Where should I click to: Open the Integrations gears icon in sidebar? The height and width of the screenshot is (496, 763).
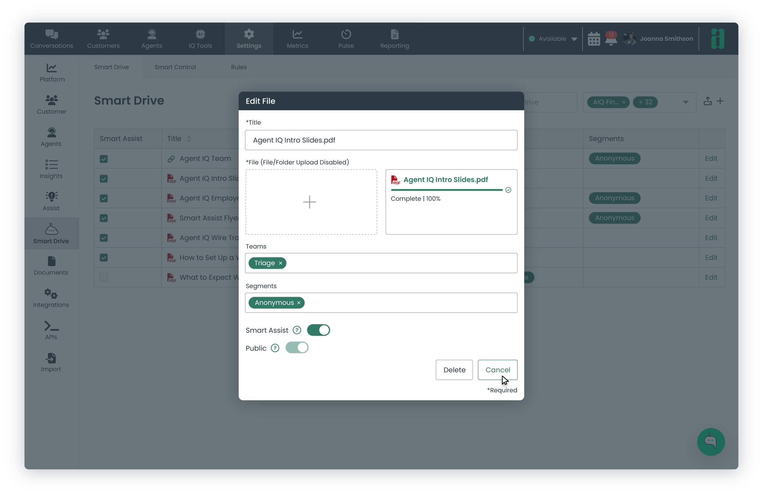point(51,294)
